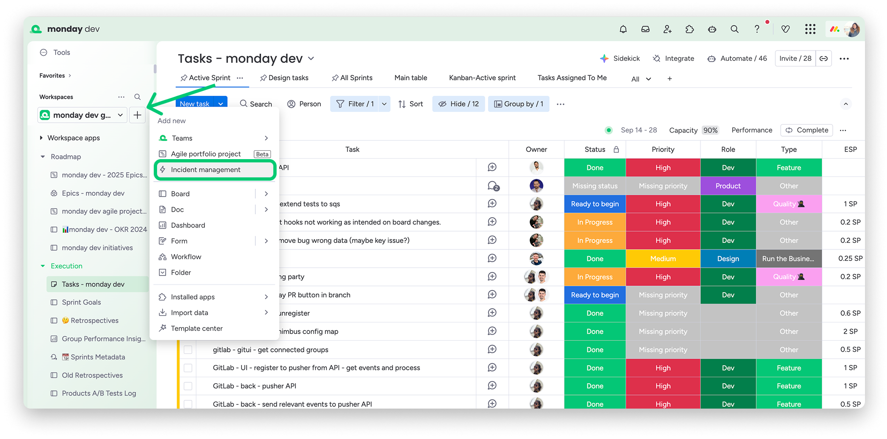Open the inbox tray icon
The width and height of the screenshot is (887, 439).
646,29
